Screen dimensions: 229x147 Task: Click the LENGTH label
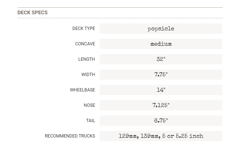click(86, 59)
